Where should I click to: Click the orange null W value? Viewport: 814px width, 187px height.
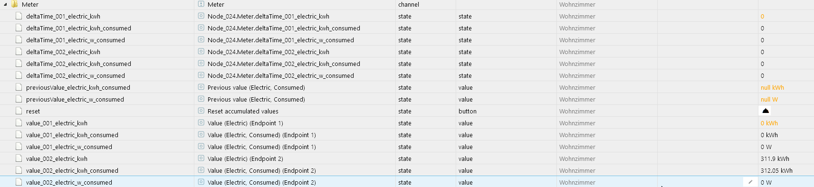pyautogui.click(x=769, y=100)
